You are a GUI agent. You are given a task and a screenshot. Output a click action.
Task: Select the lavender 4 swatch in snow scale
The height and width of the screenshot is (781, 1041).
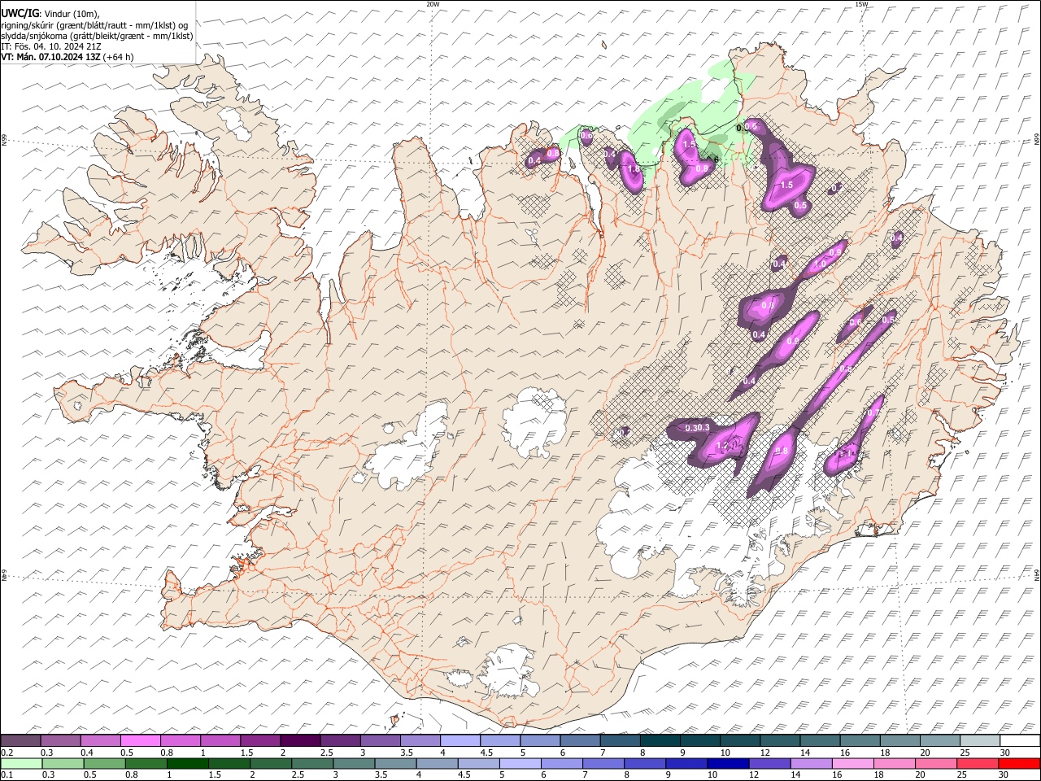point(460,740)
